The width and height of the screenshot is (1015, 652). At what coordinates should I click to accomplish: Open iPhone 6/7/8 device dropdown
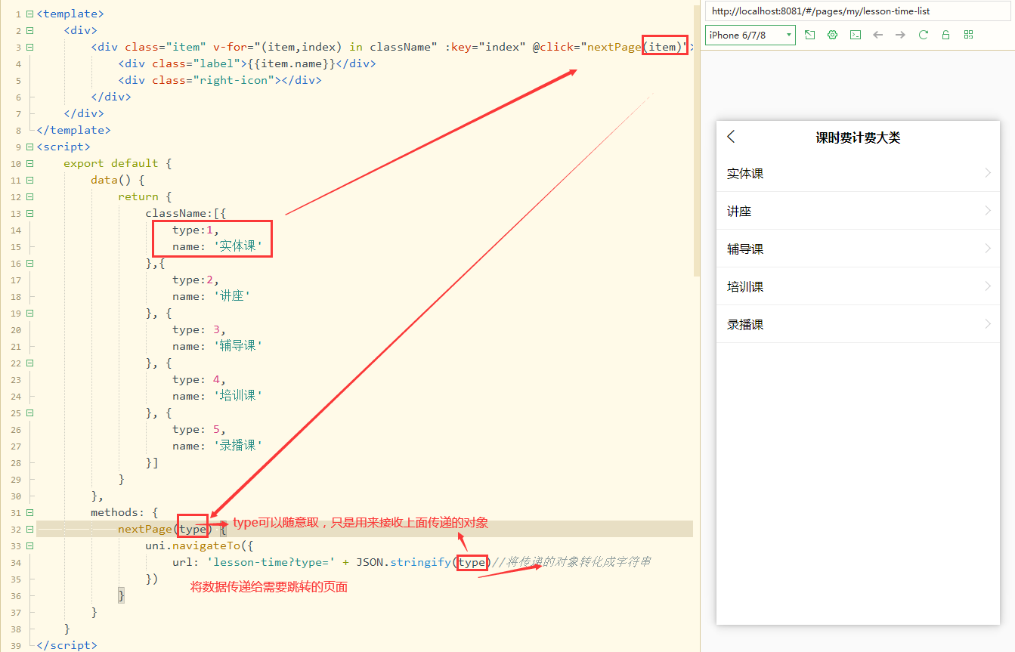pos(750,35)
